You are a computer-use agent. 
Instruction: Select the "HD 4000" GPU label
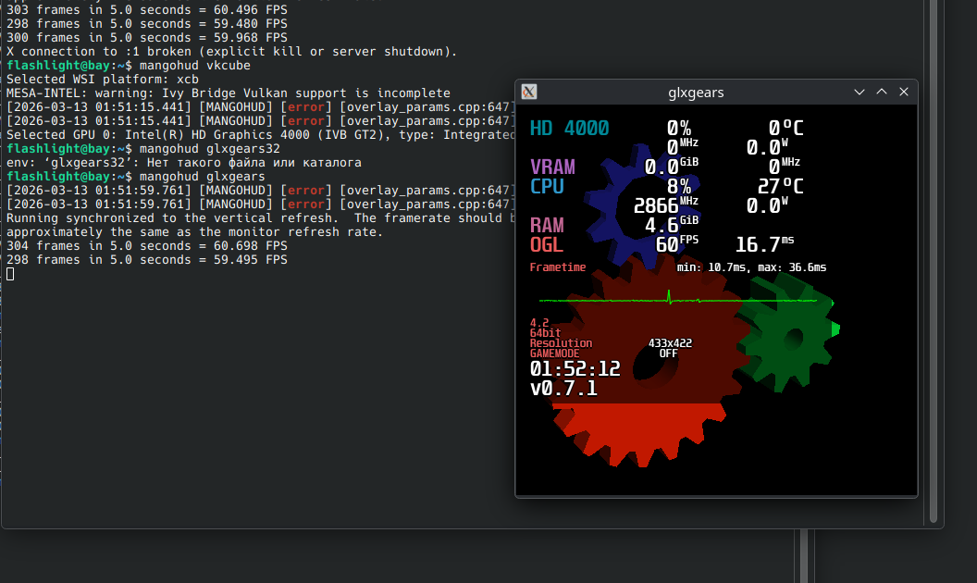click(569, 129)
